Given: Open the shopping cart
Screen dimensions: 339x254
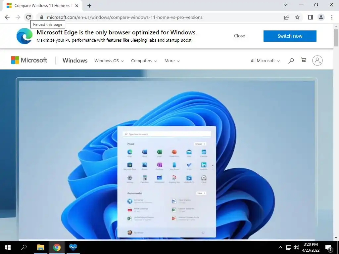Looking at the screenshot, I should (x=304, y=60).
